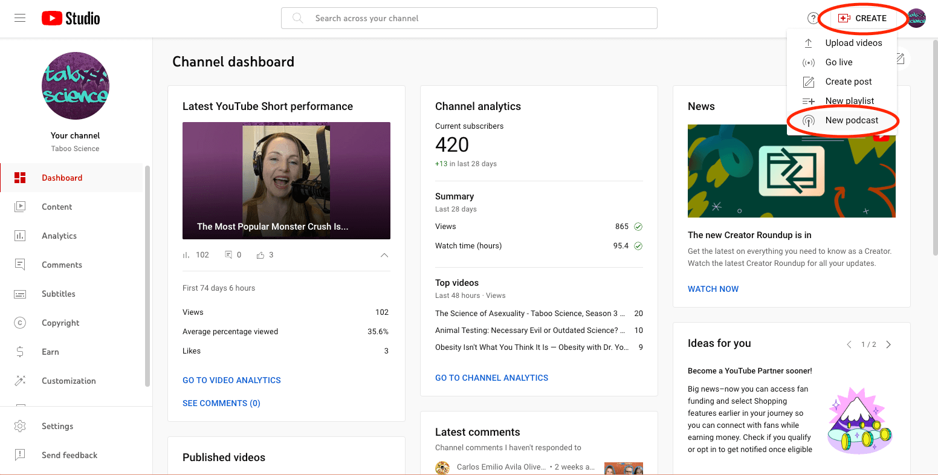Collapse the Latest YouTube Short performance details
Viewport: 938px width, 475px height.
click(384, 255)
